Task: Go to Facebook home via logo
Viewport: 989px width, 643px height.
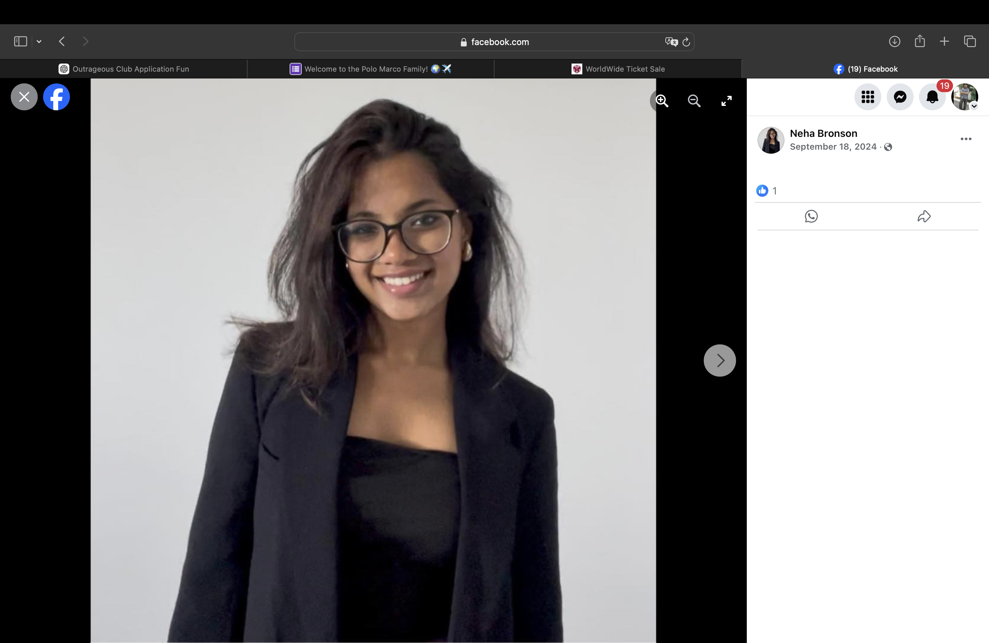Action: [57, 97]
